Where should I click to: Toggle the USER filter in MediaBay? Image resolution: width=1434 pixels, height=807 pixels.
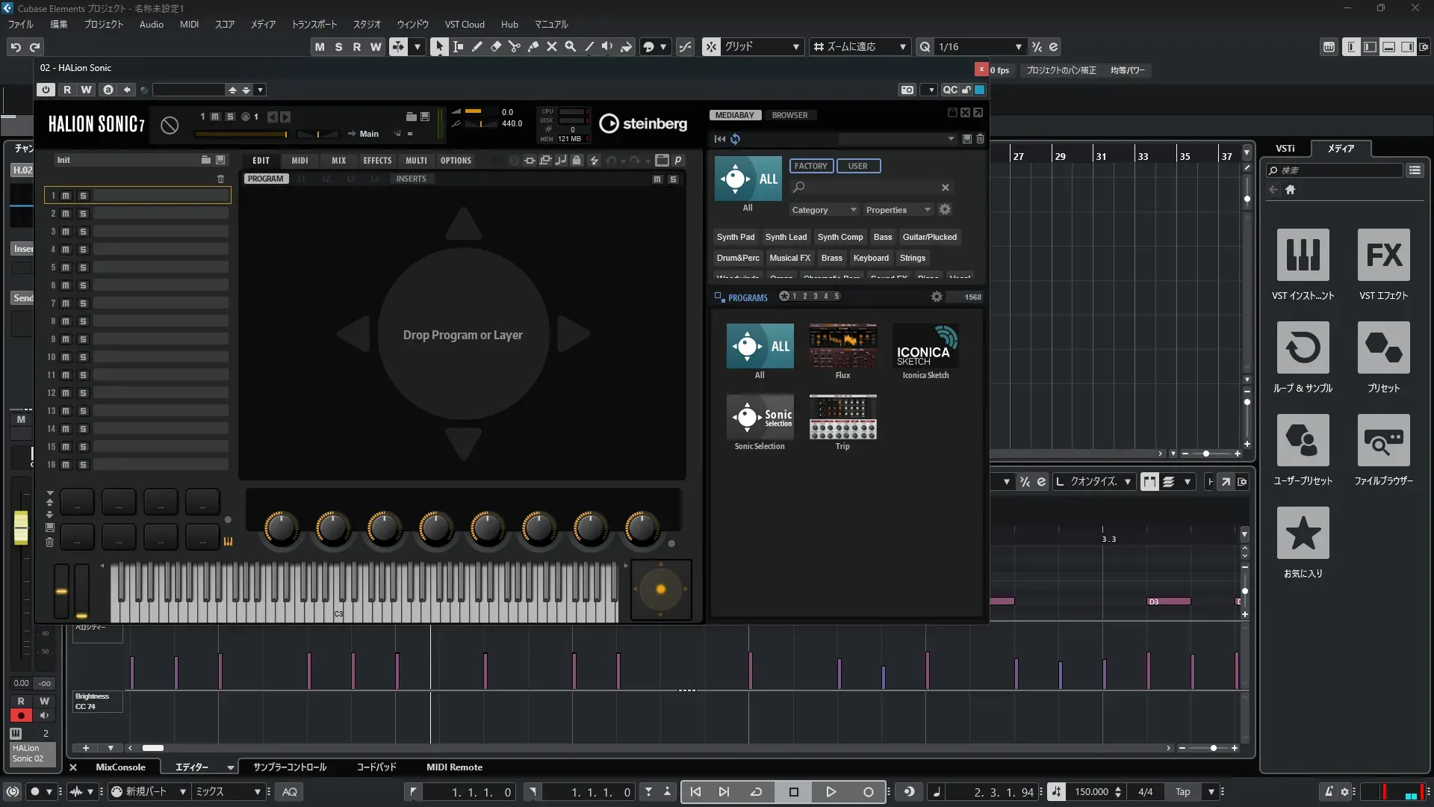857,166
